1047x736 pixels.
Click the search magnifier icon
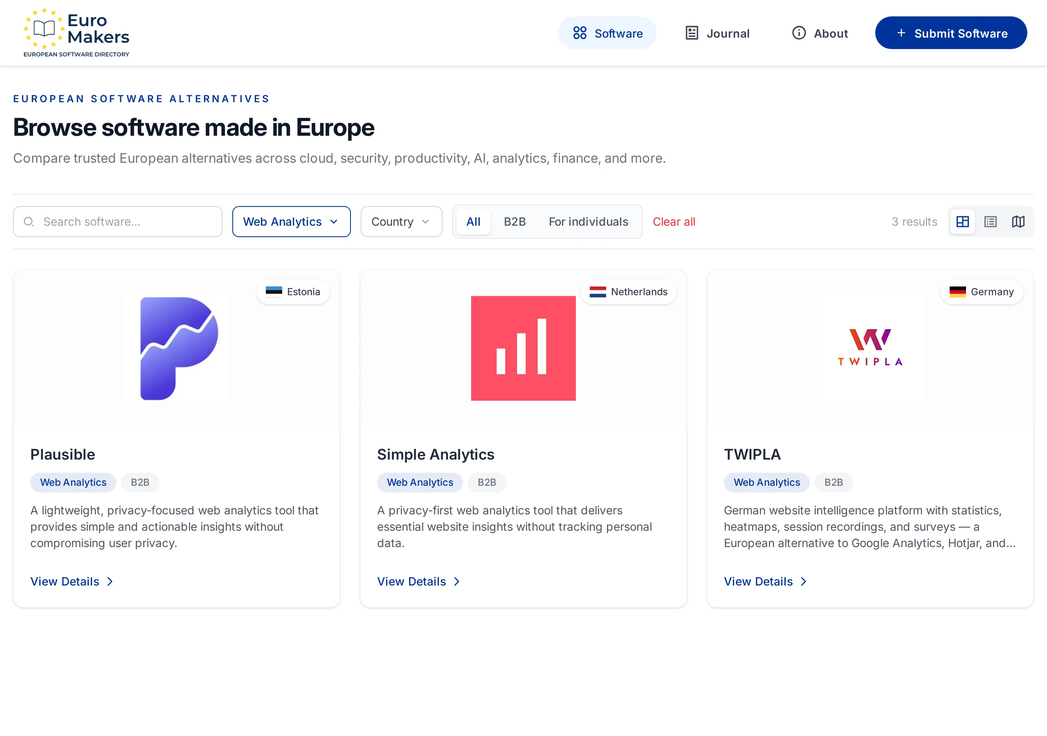29,222
